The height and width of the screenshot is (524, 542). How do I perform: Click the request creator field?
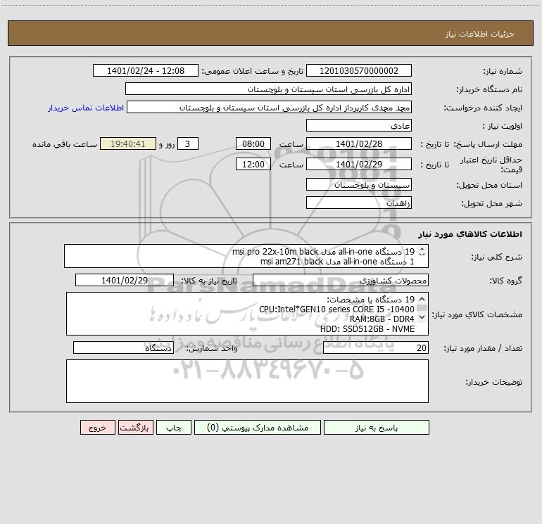pyautogui.click(x=269, y=107)
